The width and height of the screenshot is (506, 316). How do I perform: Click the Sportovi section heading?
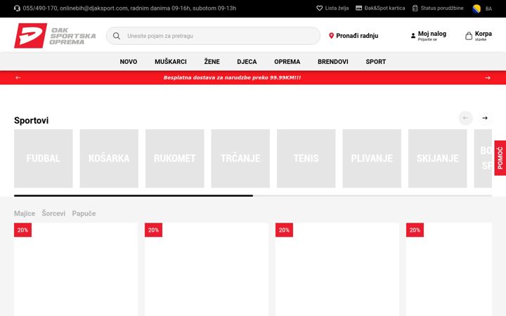(x=32, y=120)
